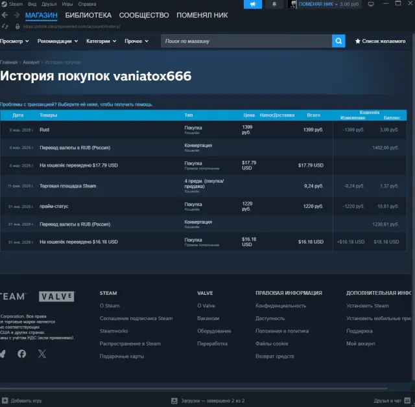Open Соглашение подписчика Steam link
The width and height of the screenshot is (415, 407).
136,318
